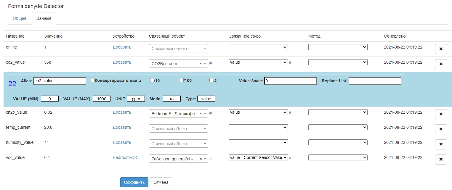Delete the online row with X button
This screenshot has height=190, width=452.
click(441, 49)
